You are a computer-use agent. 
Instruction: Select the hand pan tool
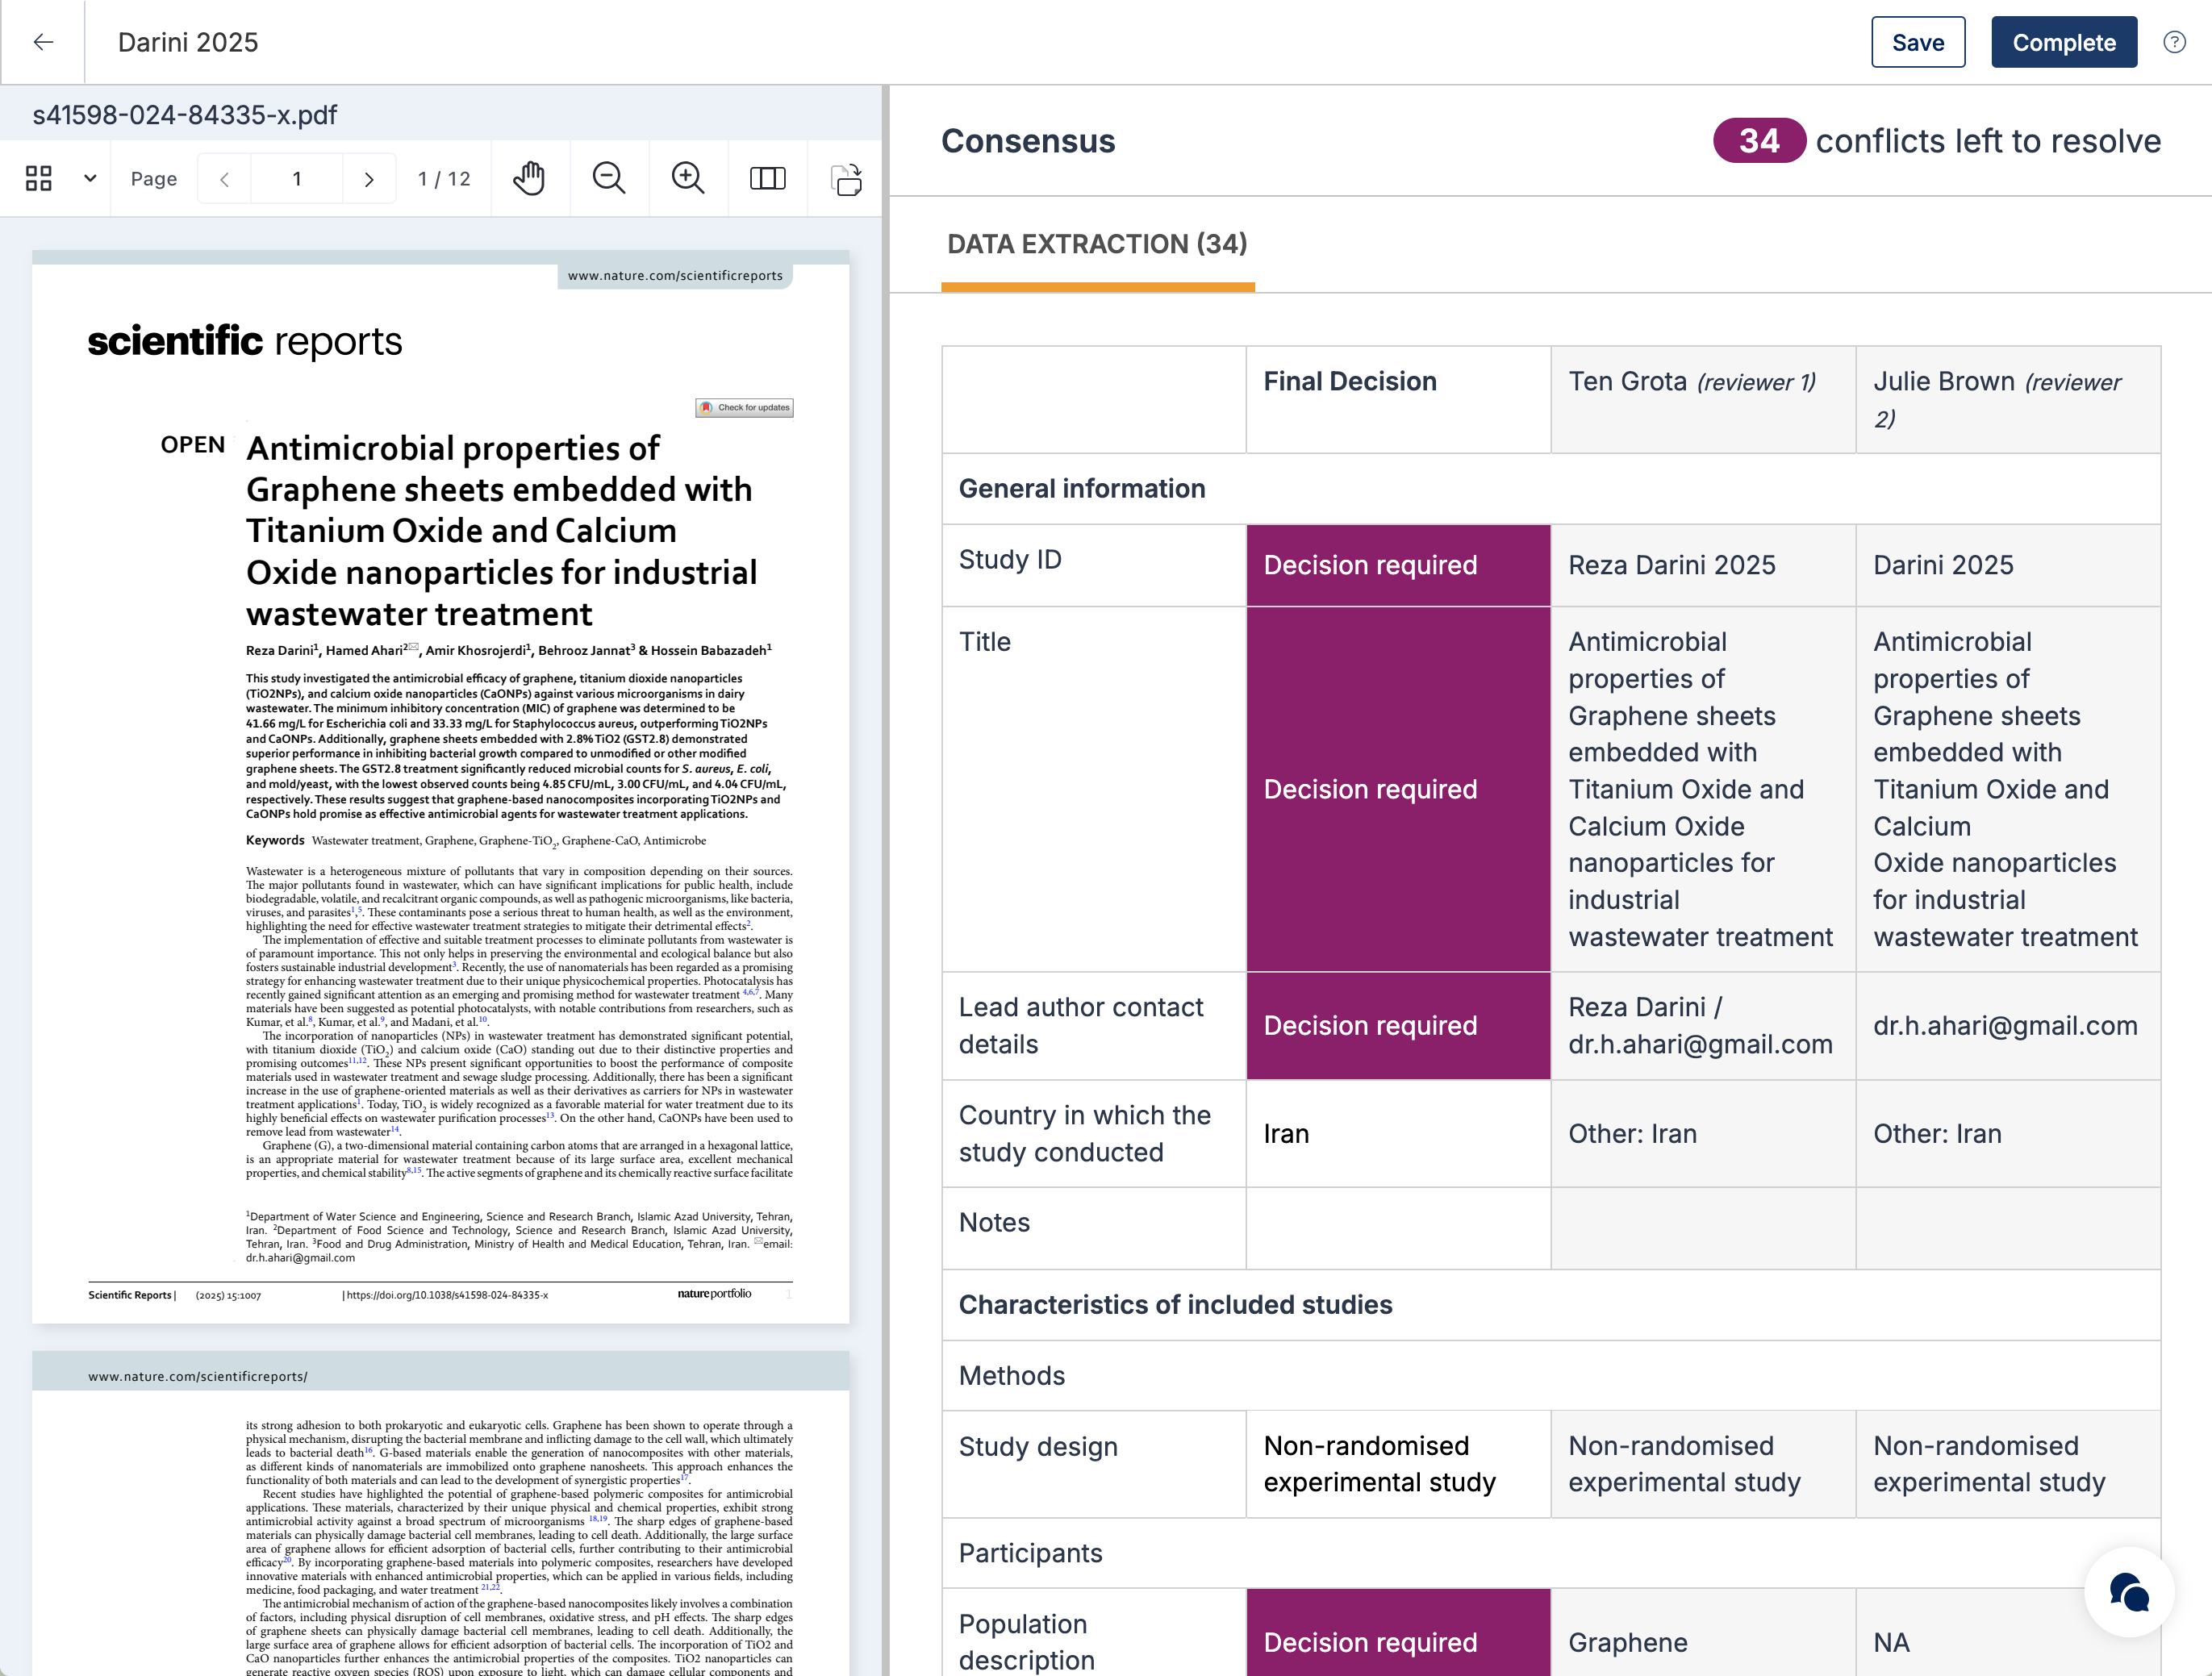(529, 178)
